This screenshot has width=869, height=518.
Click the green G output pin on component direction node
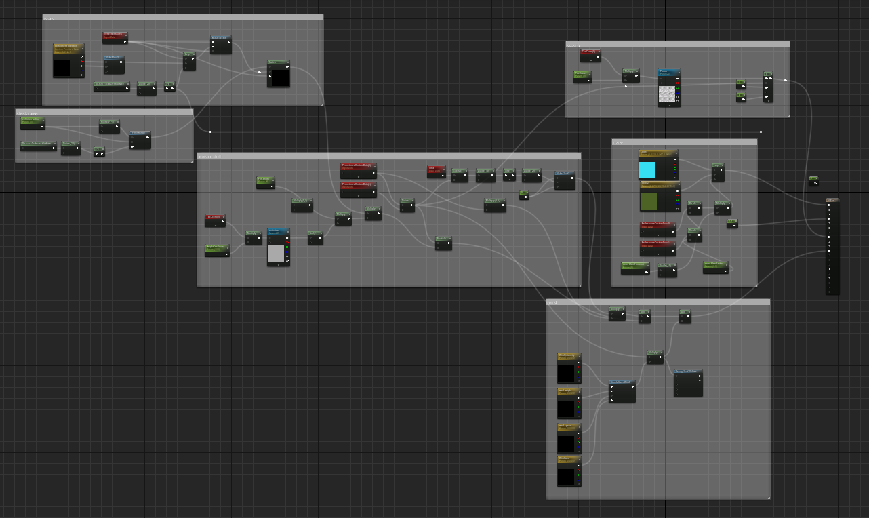coord(81,66)
